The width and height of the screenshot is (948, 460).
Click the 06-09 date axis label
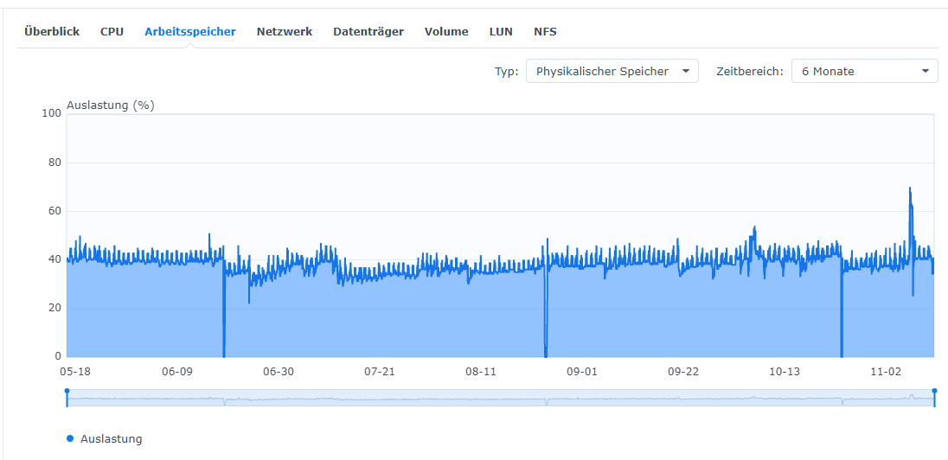coord(177,371)
